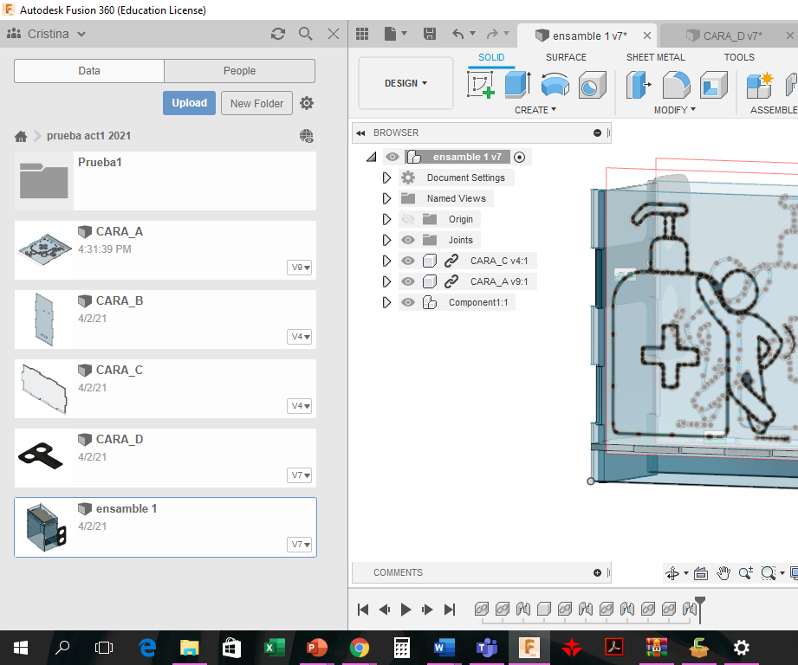Click the refresh icon in data panel
798x665 pixels.
[x=277, y=34]
